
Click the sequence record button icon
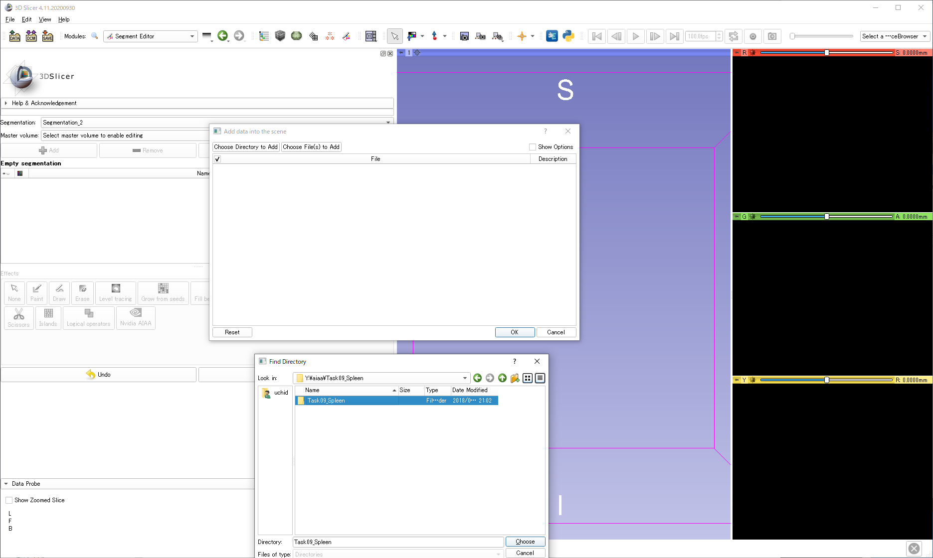(x=753, y=36)
